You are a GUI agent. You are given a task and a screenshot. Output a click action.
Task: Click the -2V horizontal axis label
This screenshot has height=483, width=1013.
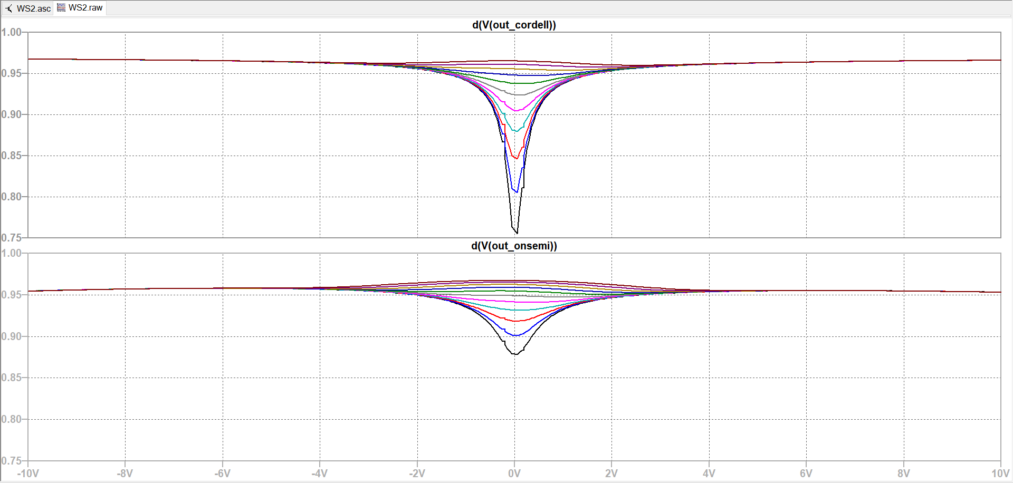point(417,474)
